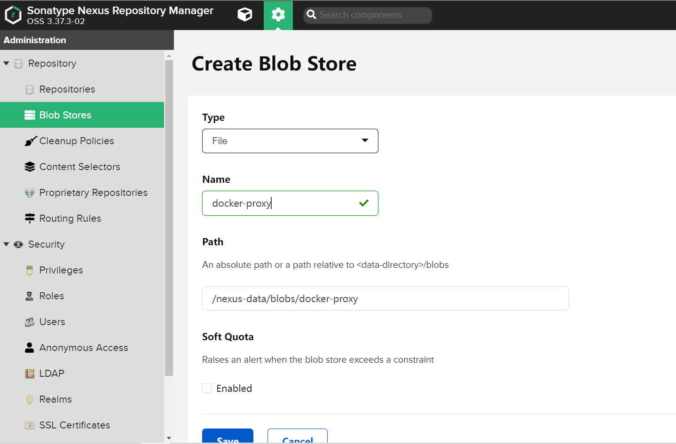Click the sidebar vertical scrollbar thumb
This screenshot has width=676, height=444.
[169, 218]
